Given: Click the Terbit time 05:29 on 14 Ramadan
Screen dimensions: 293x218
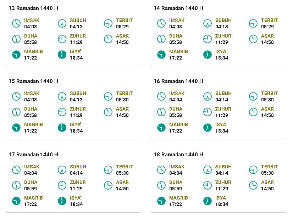Looking at the screenshot, I should click(267, 27).
